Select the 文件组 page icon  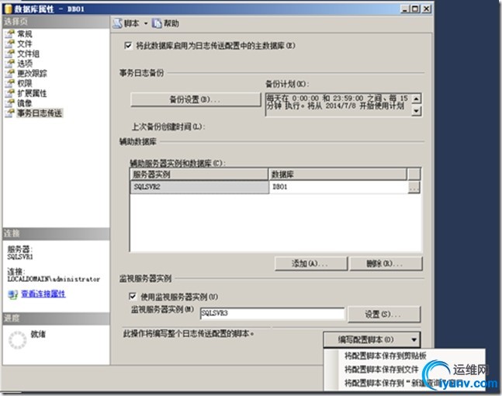coord(10,54)
